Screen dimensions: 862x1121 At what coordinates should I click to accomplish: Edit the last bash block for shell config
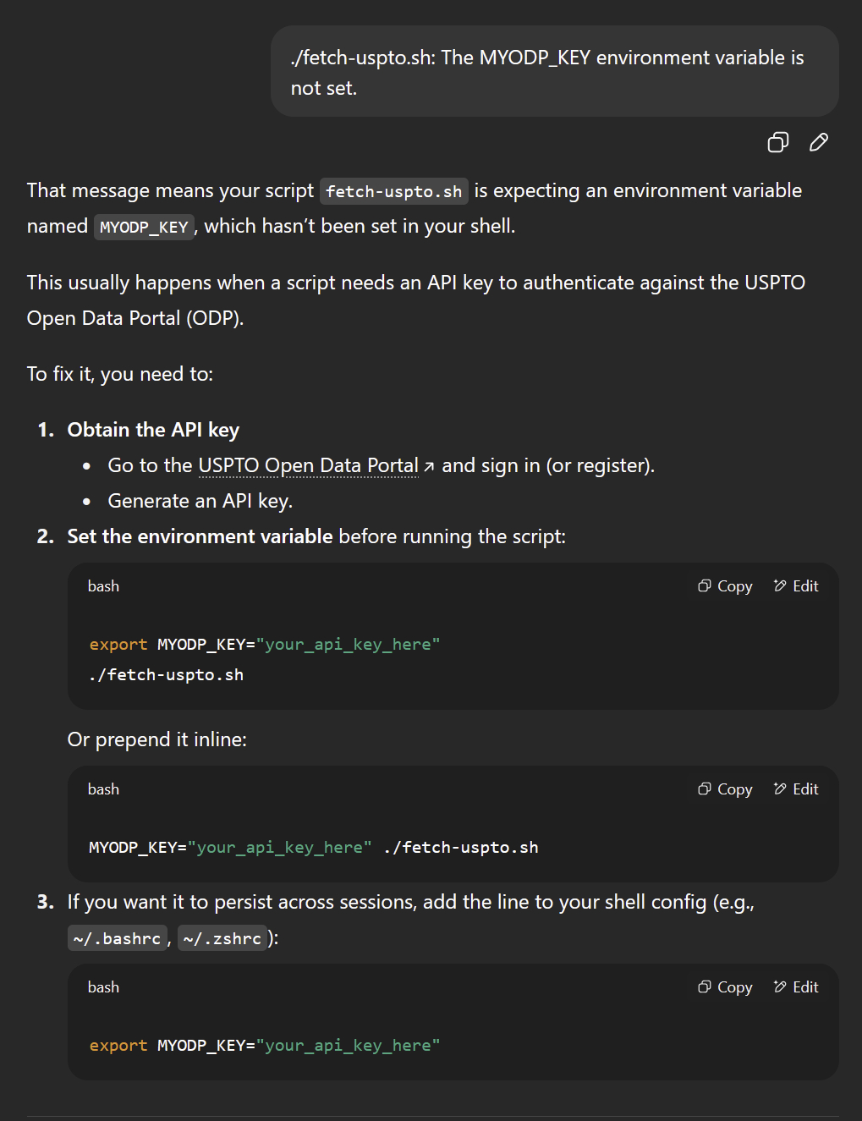click(796, 987)
